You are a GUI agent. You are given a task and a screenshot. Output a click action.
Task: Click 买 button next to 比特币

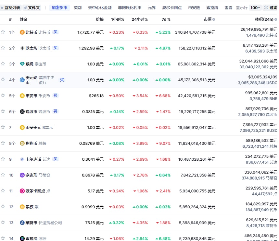click(x=56, y=32)
